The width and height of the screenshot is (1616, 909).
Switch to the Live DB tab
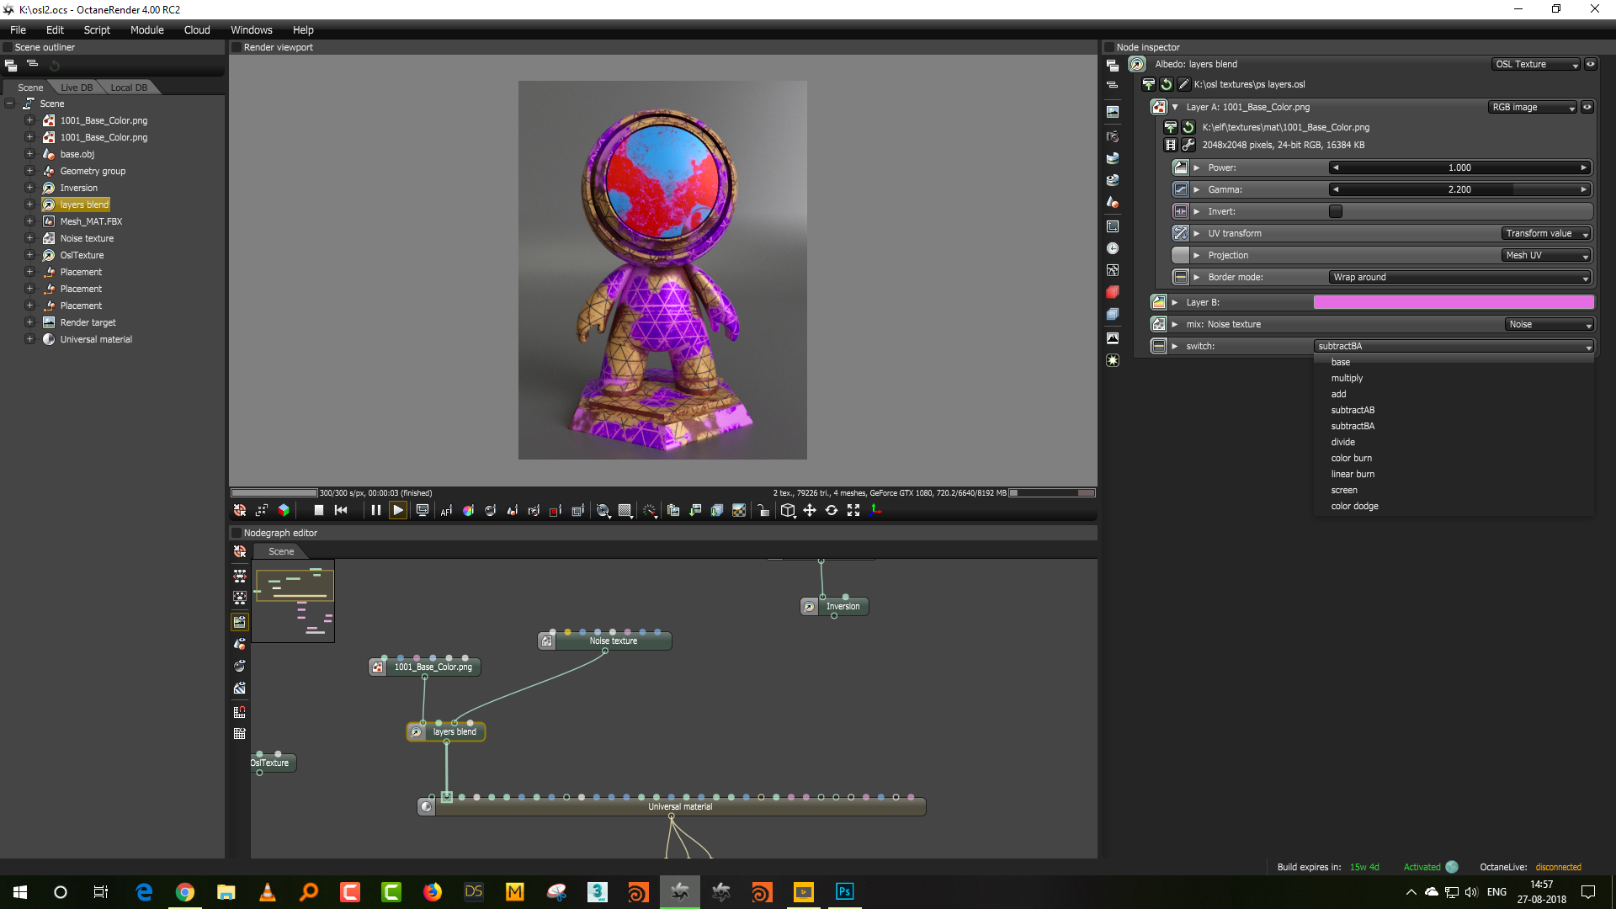77,88
